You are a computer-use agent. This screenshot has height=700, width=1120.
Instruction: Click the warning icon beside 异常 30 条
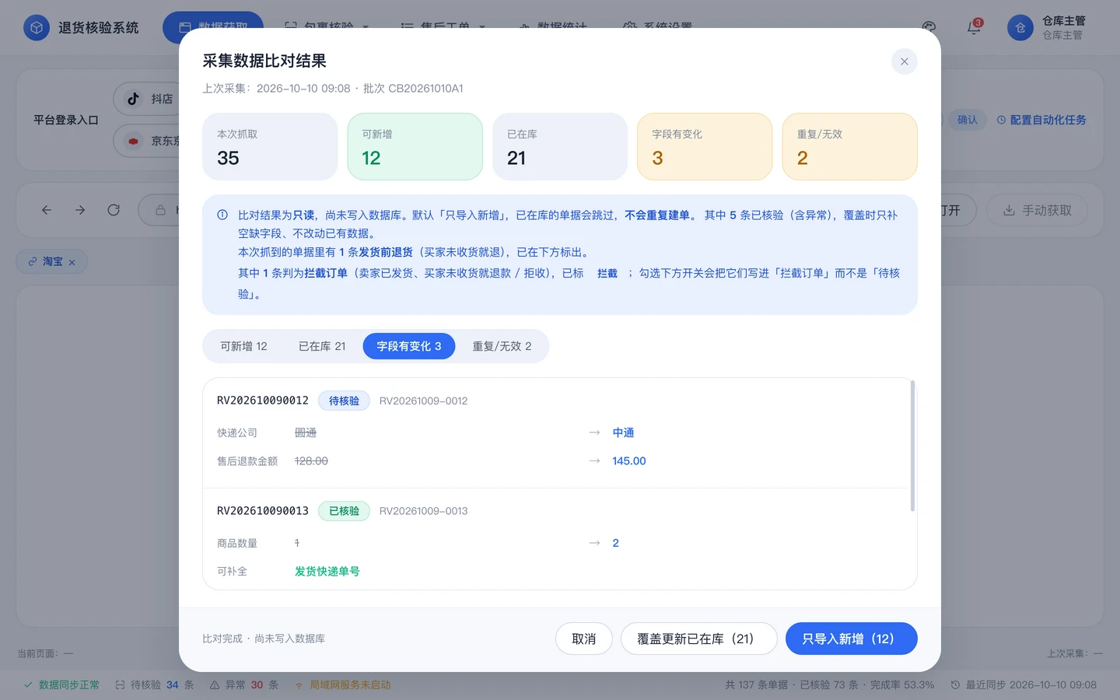click(215, 685)
